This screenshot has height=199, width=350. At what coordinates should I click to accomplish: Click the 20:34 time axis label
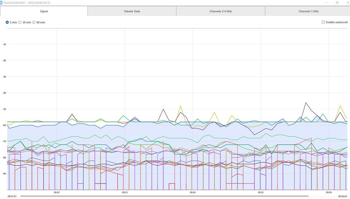click(x=192, y=192)
